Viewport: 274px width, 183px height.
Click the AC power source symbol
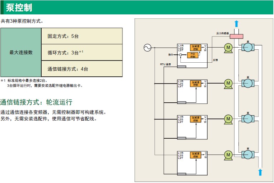tap(147, 47)
